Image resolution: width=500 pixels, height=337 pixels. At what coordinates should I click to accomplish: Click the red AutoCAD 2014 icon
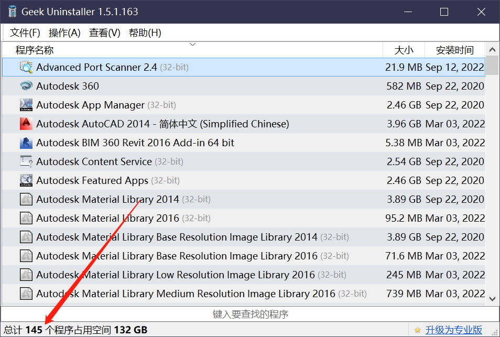(x=26, y=124)
